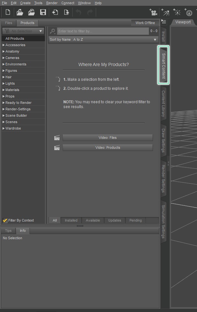Open the Render Settings side tab
The width and height of the screenshot is (197, 312).
click(x=163, y=179)
